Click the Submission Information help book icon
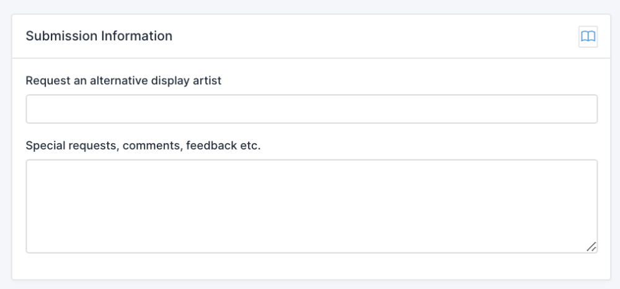620x289 pixels. click(x=588, y=37)
